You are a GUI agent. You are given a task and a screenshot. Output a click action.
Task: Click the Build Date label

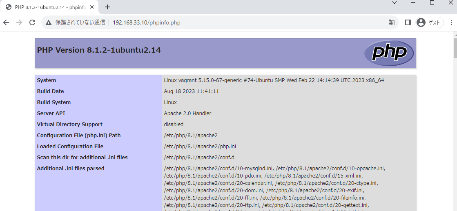pos(50,91)
